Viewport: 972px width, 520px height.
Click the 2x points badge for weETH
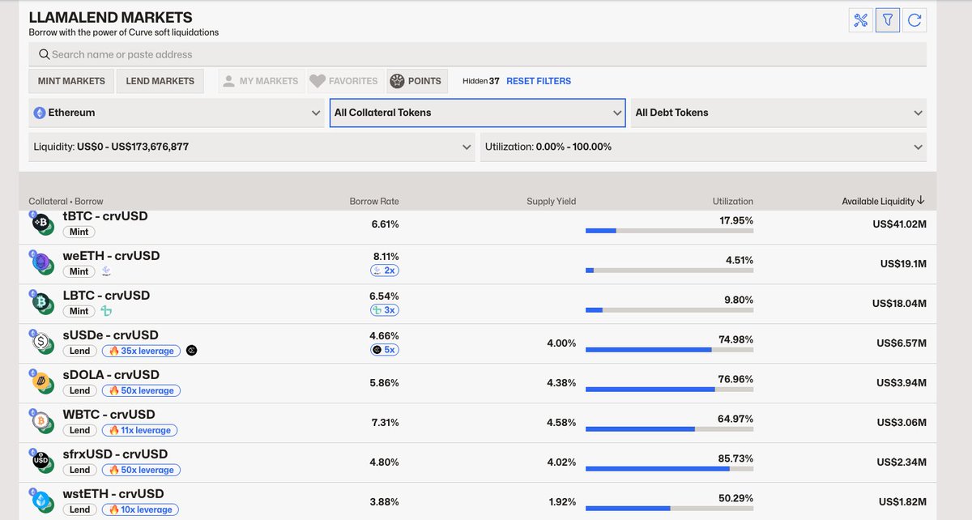(384, 271)
